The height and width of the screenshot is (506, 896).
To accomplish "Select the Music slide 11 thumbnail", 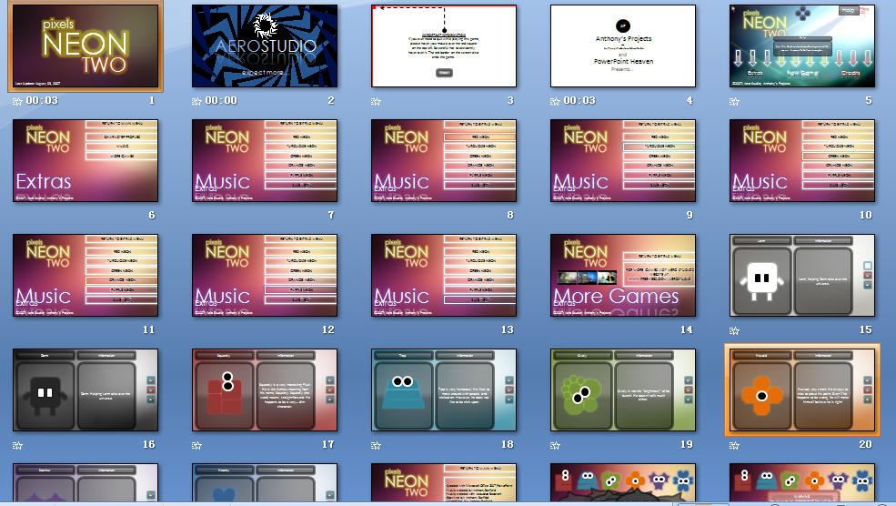I will 86,275.
